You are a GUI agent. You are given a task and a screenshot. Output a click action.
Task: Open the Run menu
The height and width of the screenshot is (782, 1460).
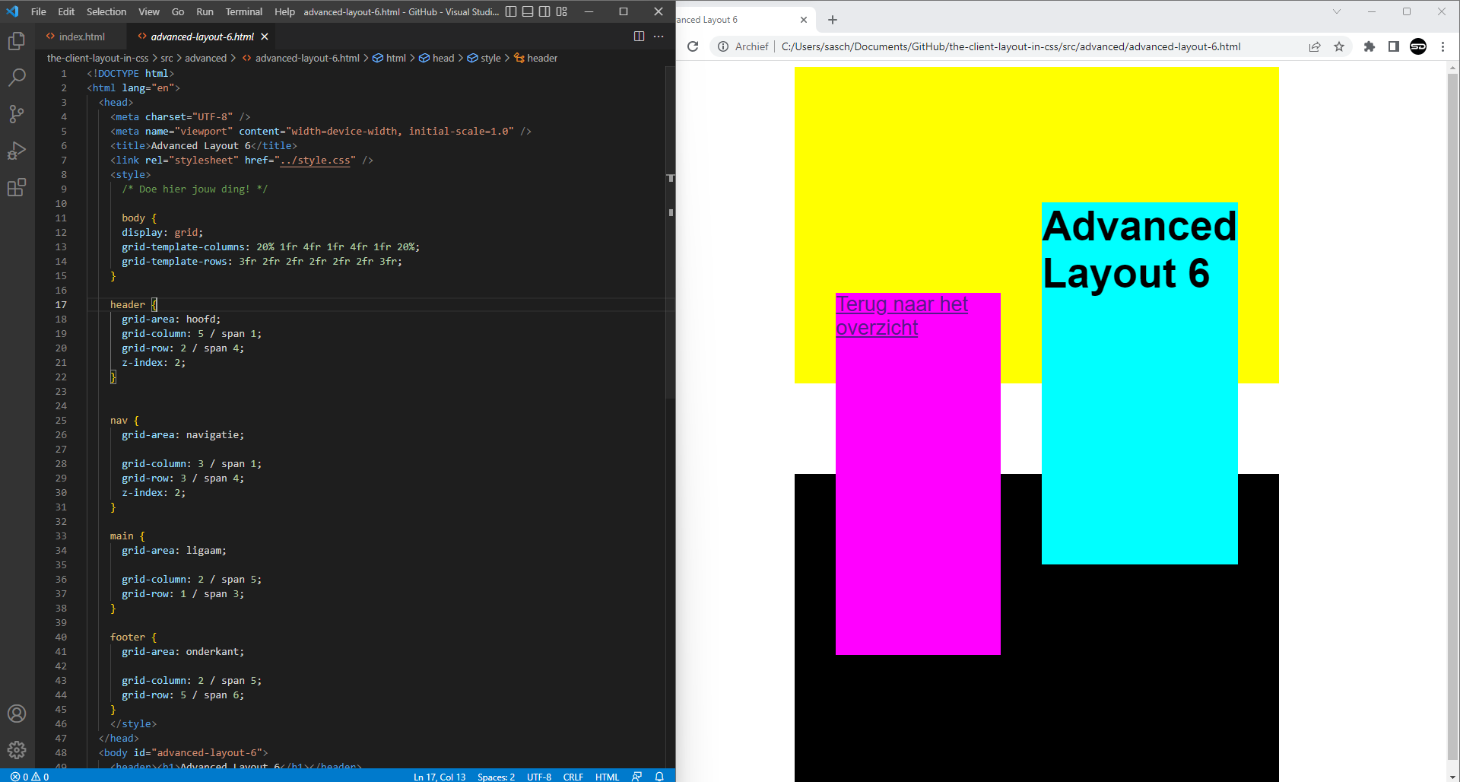pos(205,11)
